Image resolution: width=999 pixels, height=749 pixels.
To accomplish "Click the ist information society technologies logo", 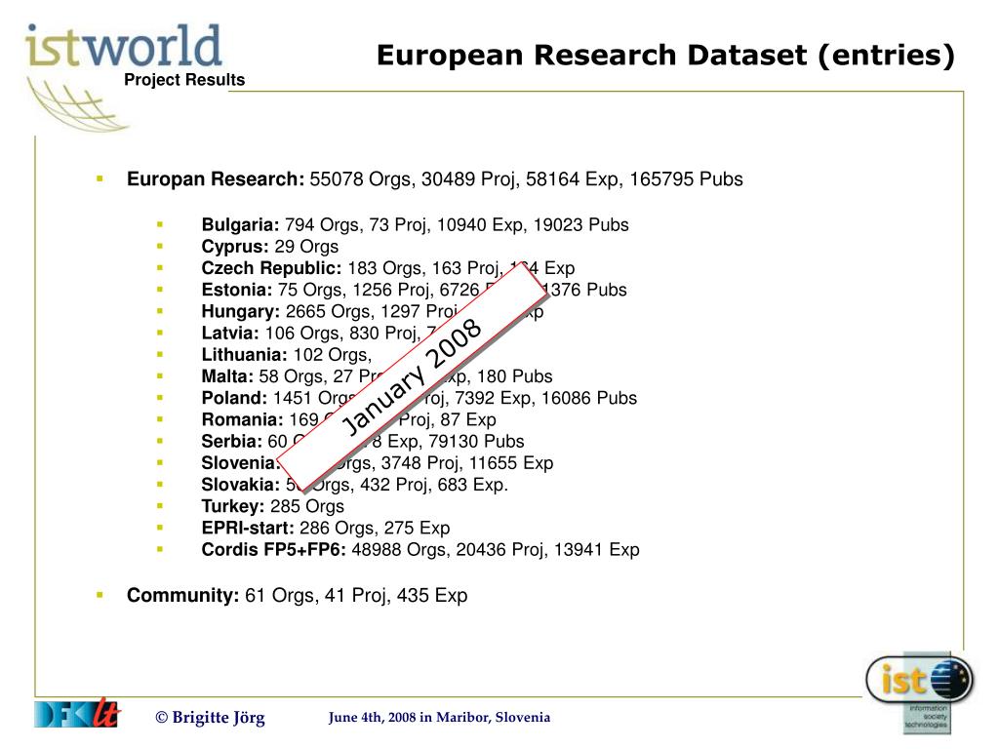I will point(920,692).
